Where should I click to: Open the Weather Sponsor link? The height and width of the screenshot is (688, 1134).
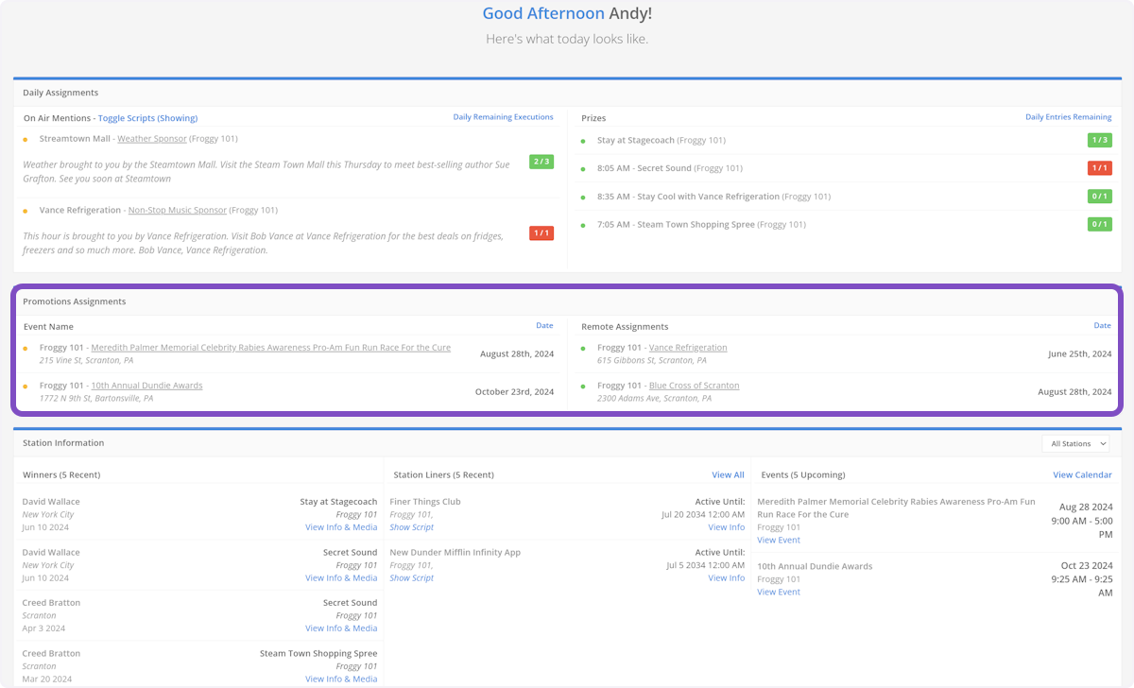coord(151,139)
